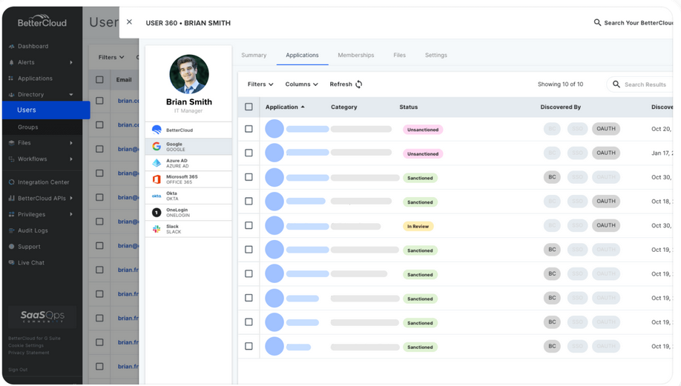Screen dimensions: 681x386
Task: Select Users in the sidebar
Action: coord(46,110)
